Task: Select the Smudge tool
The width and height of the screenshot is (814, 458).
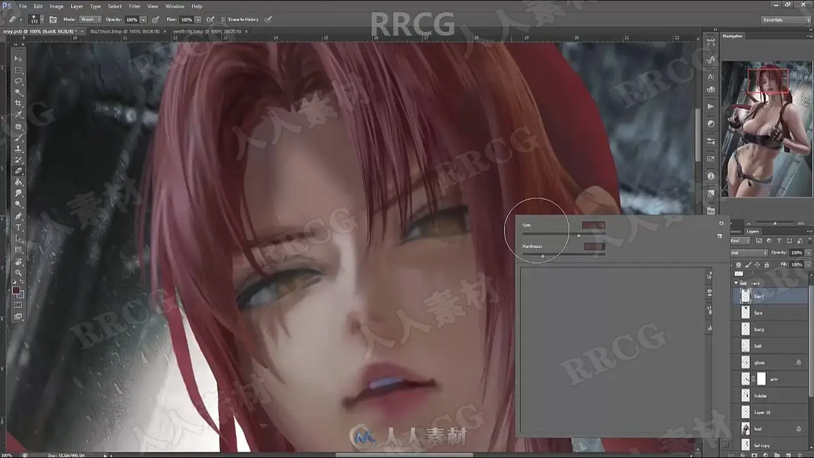Action: point(19,193)
